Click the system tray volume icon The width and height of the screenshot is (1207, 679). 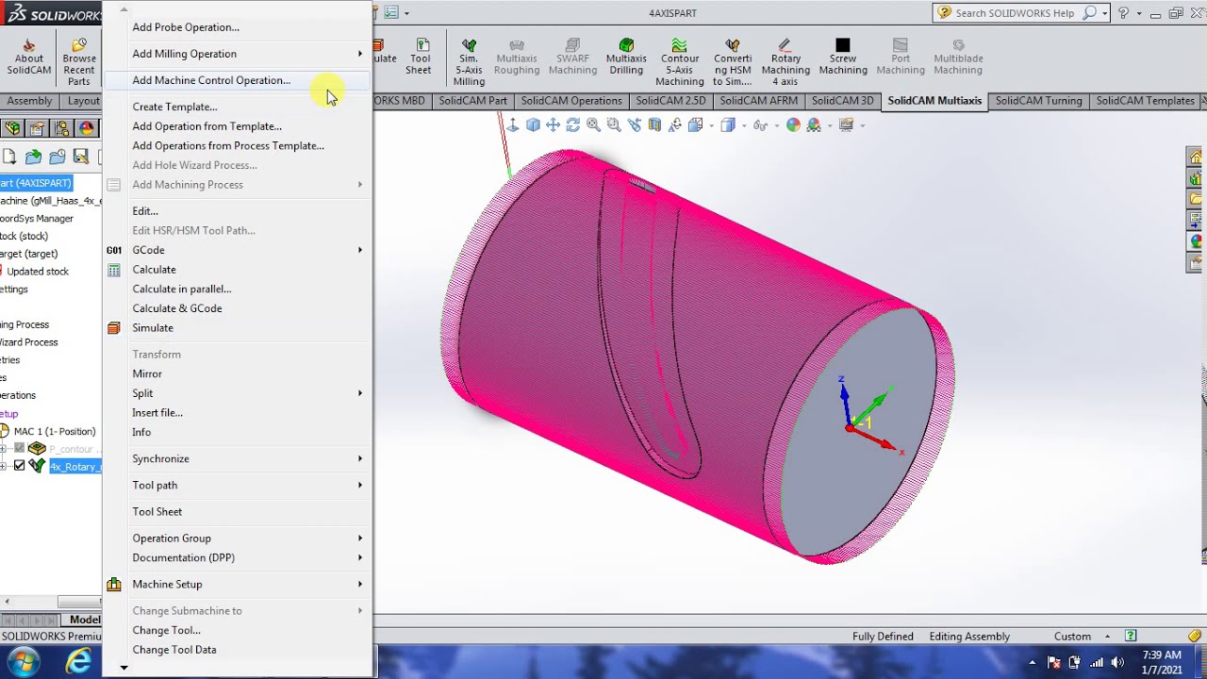pyautogui.click(x=1118, y=662)
